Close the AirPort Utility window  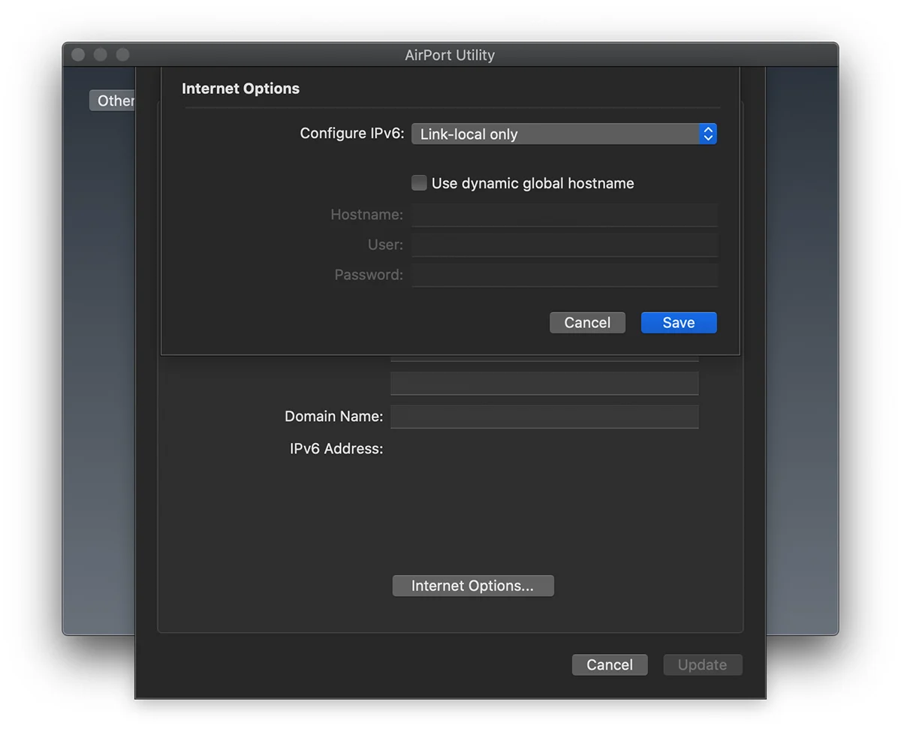78,55
